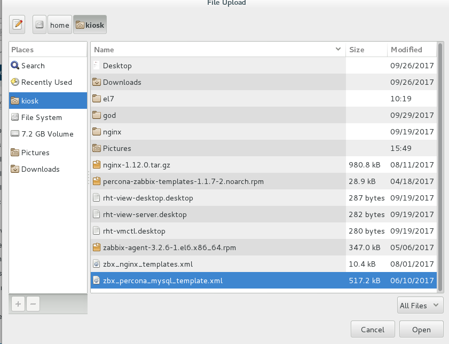Click the 15:49 modified time for Pictures
449x344 pixels.
[401, 148]
